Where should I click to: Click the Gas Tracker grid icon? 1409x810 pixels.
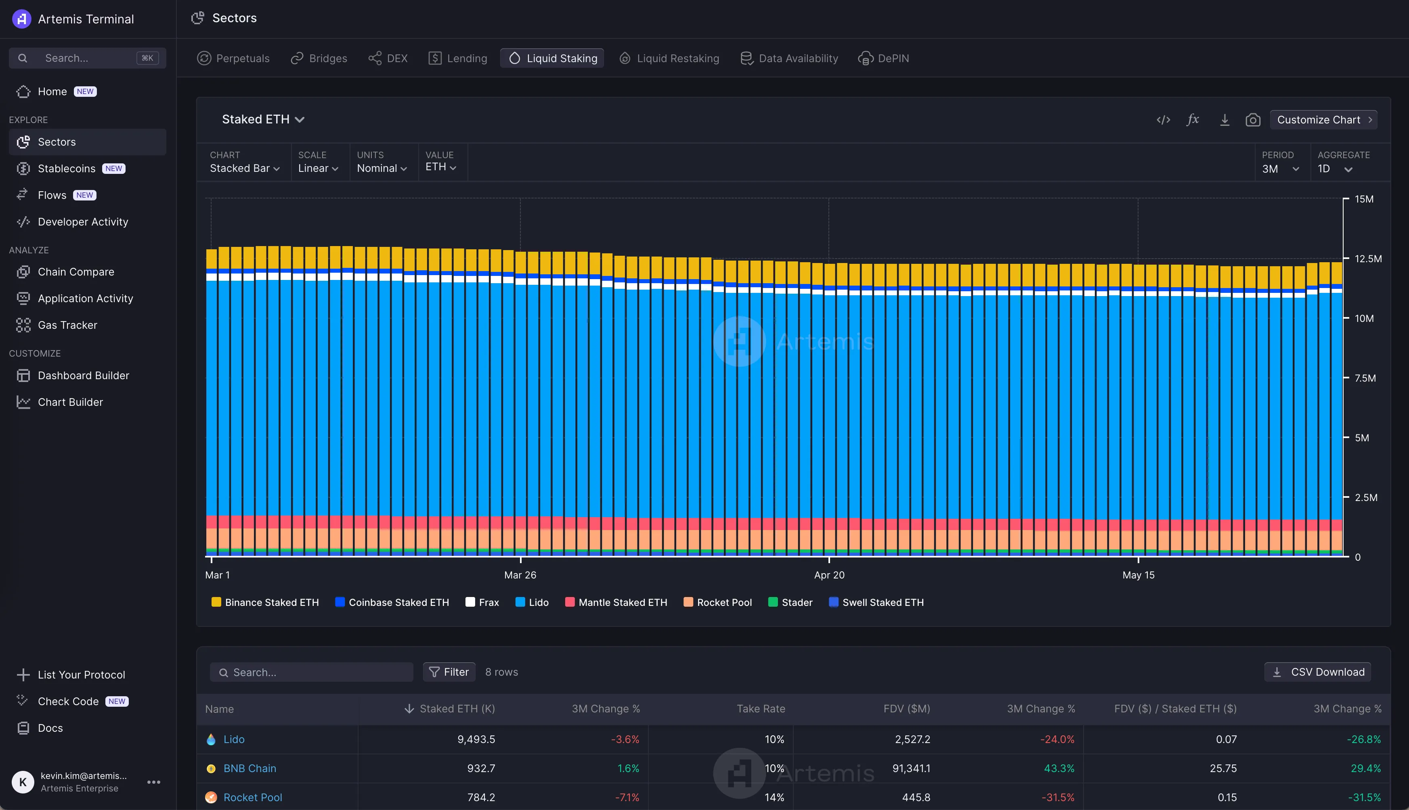(23, 325)
